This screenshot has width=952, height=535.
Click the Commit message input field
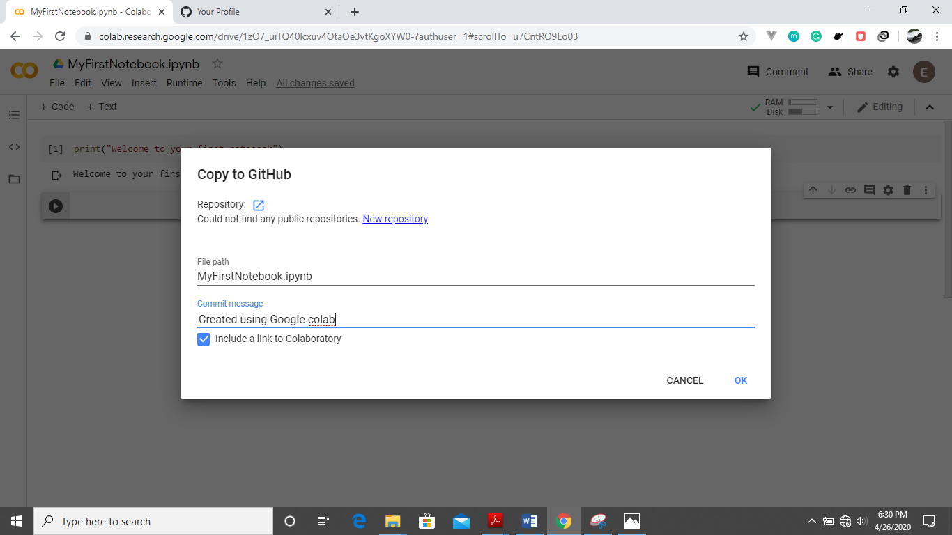coord(476,319)
